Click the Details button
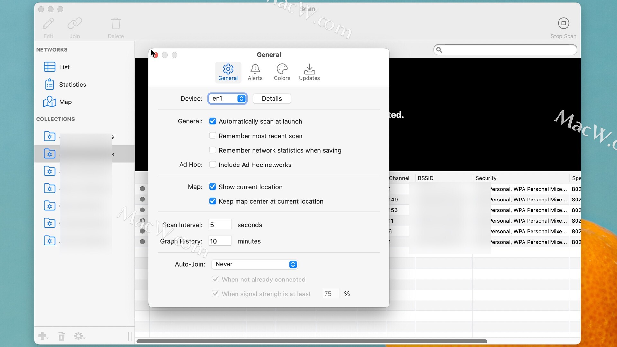The image size is (617, 347). tap(272, 99)
